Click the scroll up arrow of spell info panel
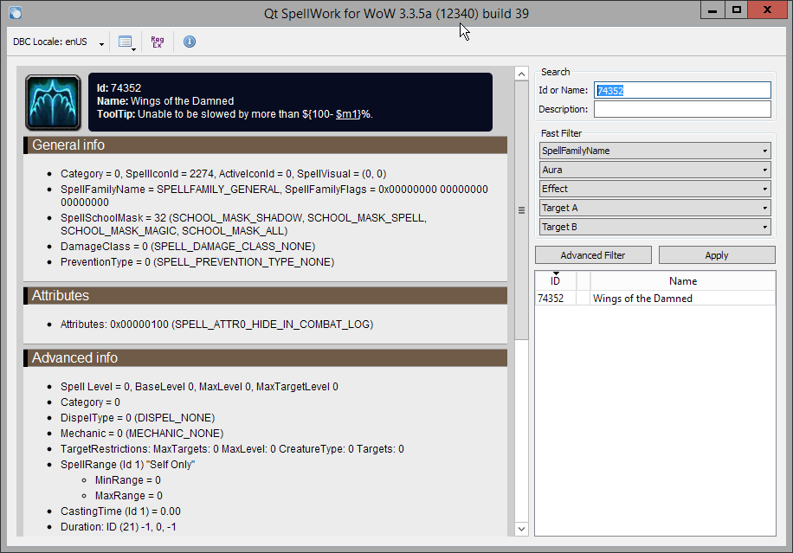This screenshot has height=553, width=793. tap(521, 74)
